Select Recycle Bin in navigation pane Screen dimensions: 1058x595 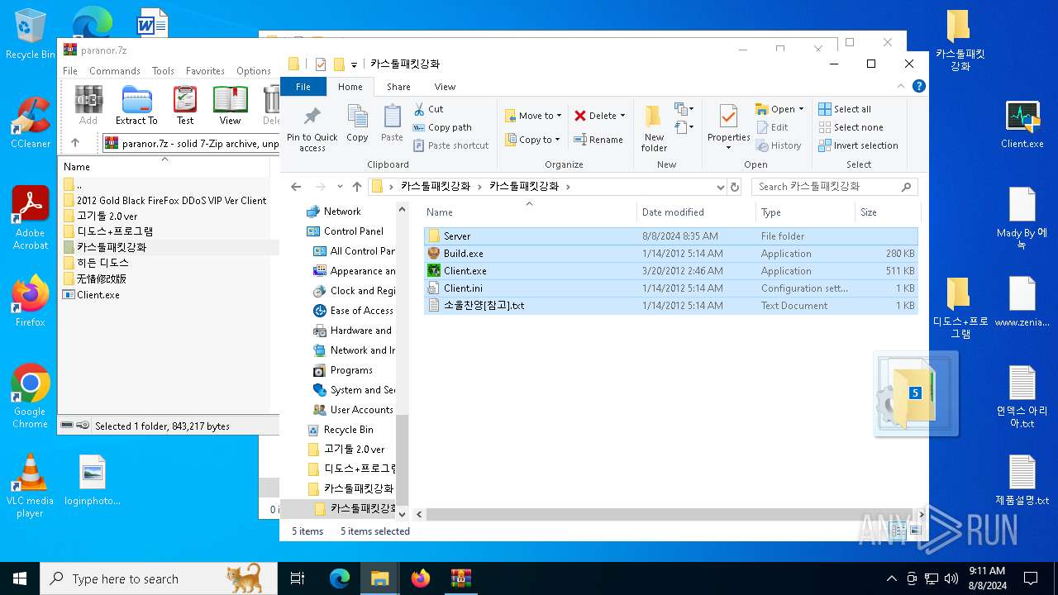348,430
